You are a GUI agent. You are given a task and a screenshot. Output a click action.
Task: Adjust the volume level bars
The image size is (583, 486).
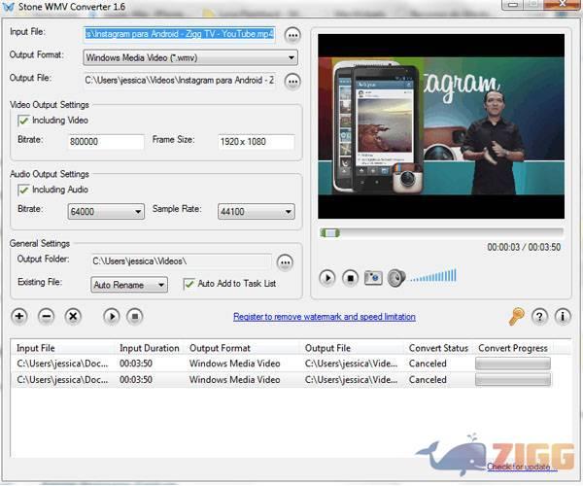(433, 276)
